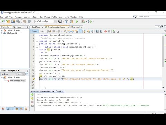This screenshot has width=166, height=125.
Task: Switch to the Services tab
Action: [x=17, y=27]
